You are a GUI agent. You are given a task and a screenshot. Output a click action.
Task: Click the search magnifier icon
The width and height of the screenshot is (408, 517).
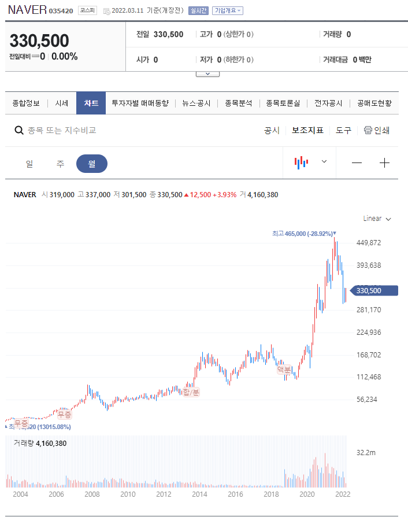tap(19, 130)
